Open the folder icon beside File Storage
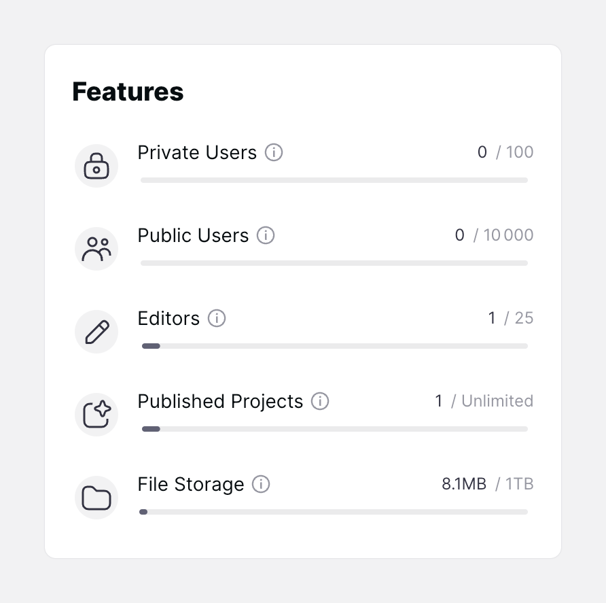The image size is (606, 603). point(96,497)
